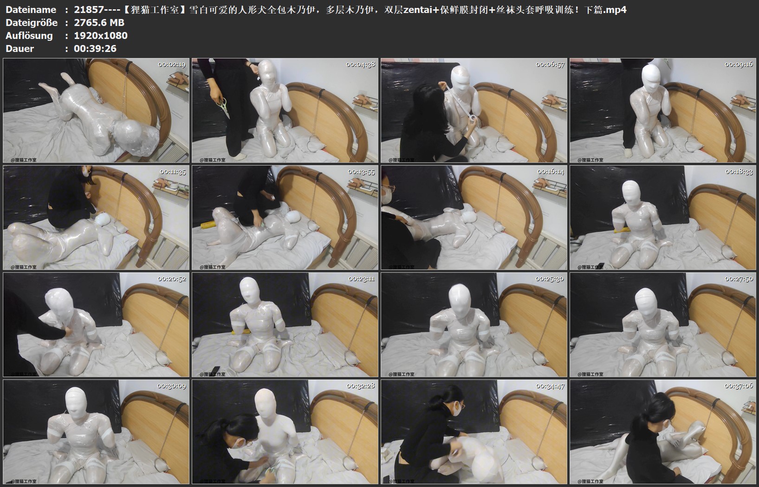Click the Dateigröße value 2765.6 MB
Screen dimensions: 759x487
coord(99,23)
